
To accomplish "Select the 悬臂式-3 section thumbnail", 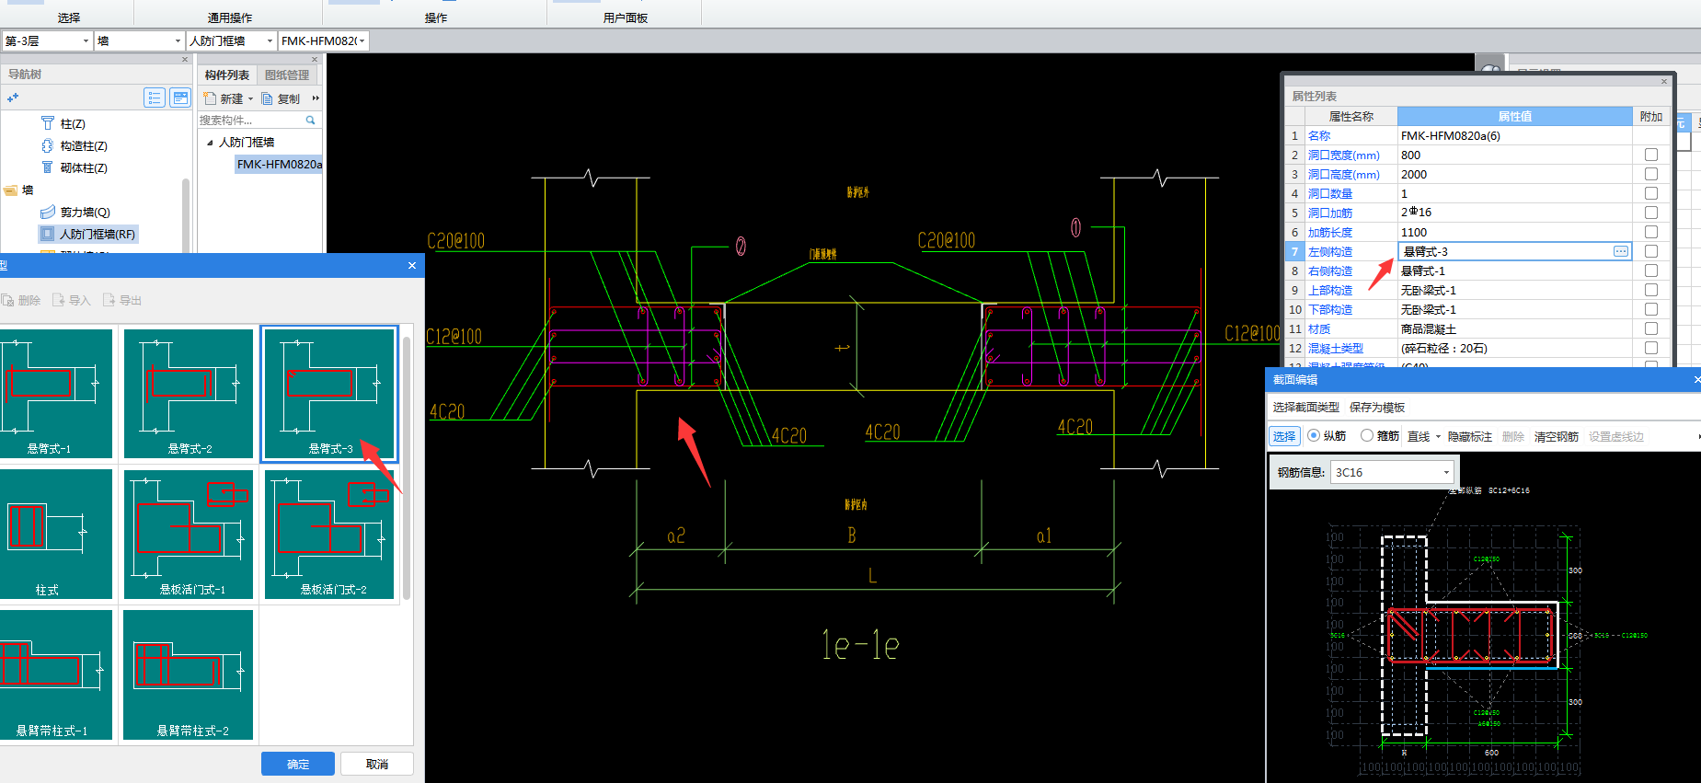I will [x=329, y=394].
